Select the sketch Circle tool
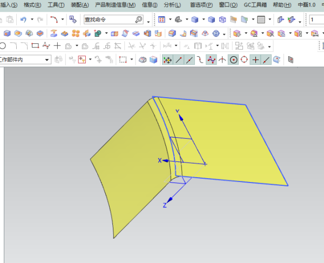The image size is (324, 263). pos(3,46)
